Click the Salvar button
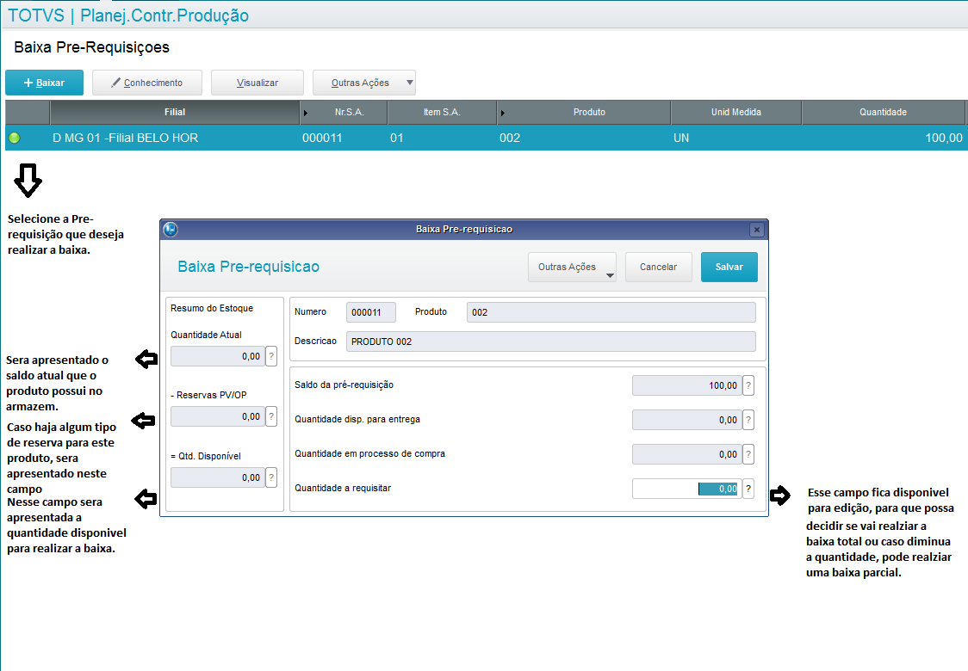 click(729, 267)
